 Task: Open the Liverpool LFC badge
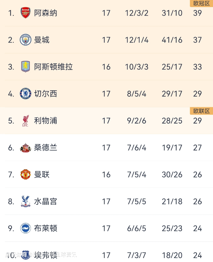tap(25, 121)
